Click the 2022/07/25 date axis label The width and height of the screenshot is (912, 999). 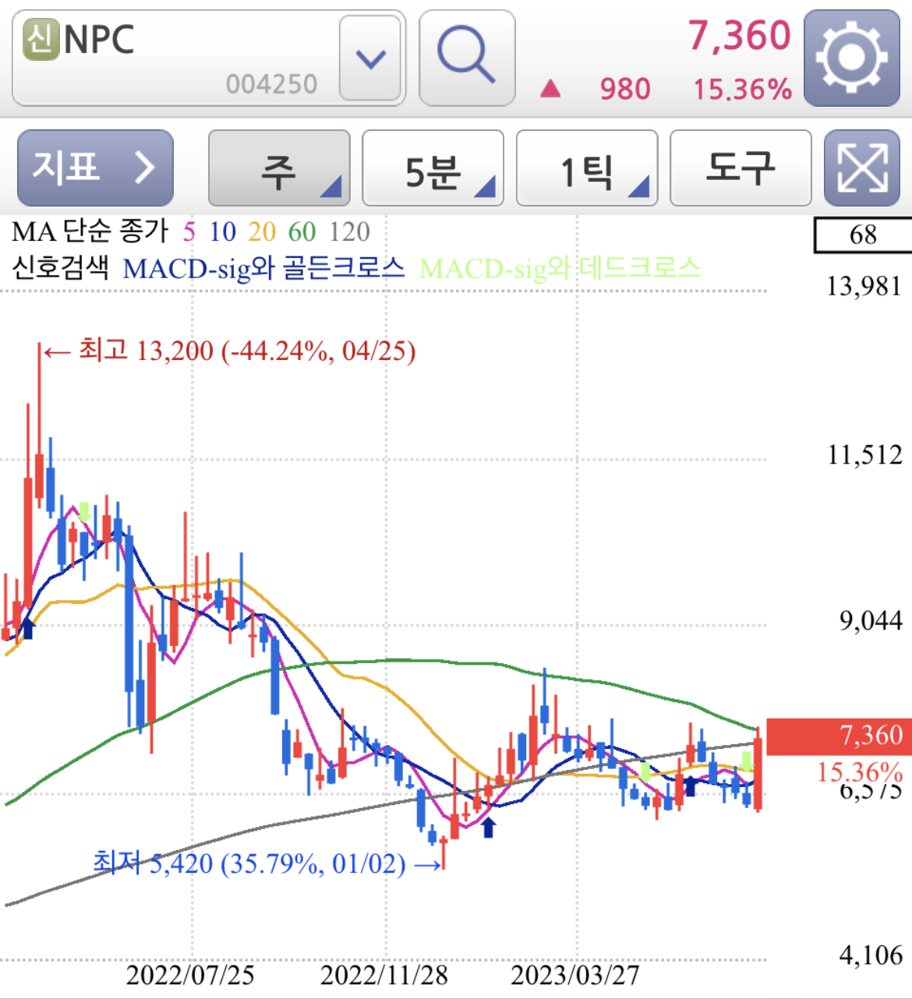[190, 975]
